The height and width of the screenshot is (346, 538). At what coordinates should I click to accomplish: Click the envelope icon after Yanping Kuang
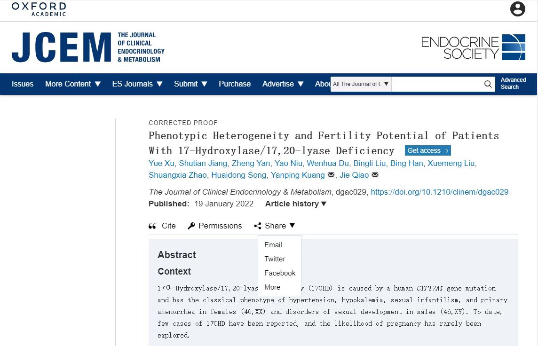(331, 175)
